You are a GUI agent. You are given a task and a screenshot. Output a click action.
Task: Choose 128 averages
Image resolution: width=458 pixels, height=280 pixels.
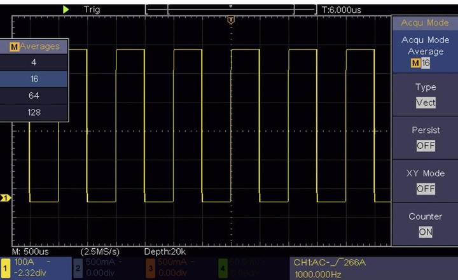34,112
